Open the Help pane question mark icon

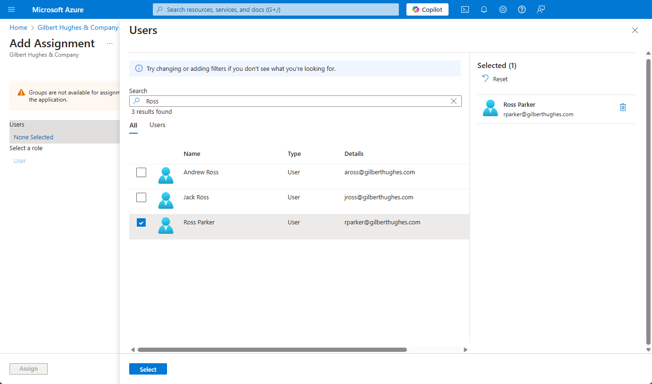[x=521, y=9]
